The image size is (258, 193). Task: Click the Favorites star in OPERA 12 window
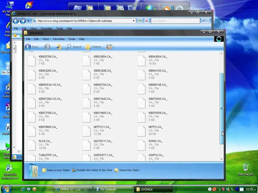(x=15, y=35)
